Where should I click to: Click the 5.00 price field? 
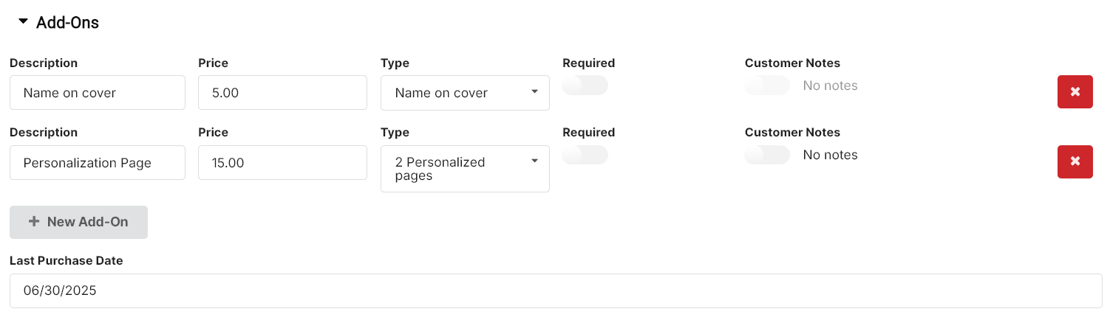coord(282,93)
